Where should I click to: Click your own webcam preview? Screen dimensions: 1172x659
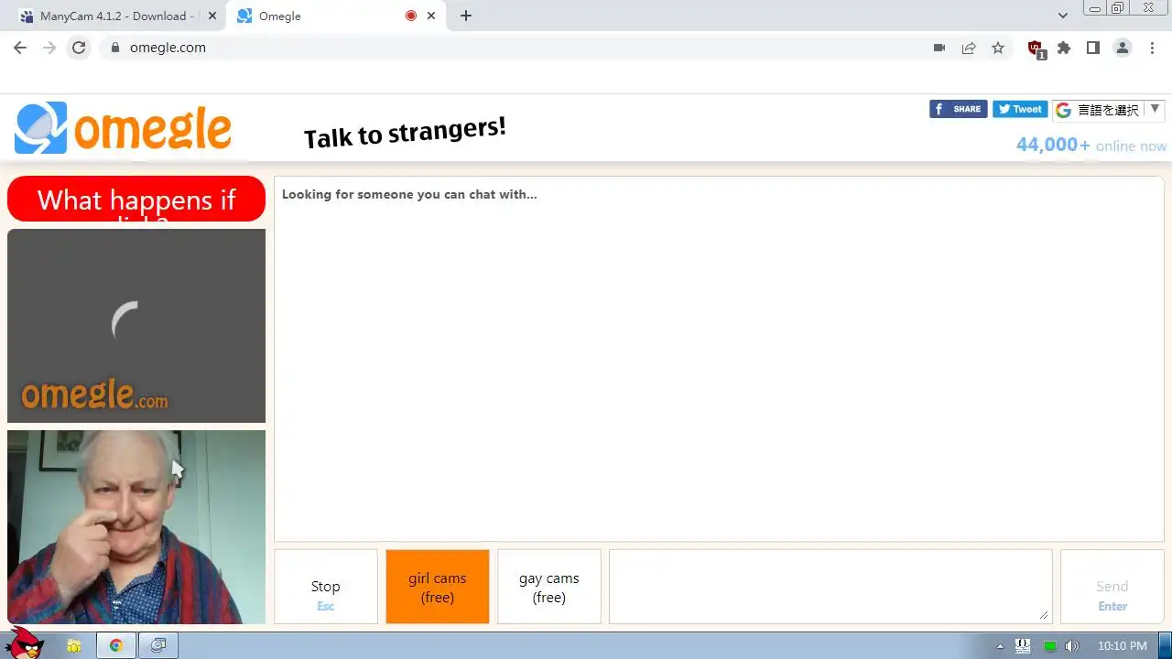point(136,527)
